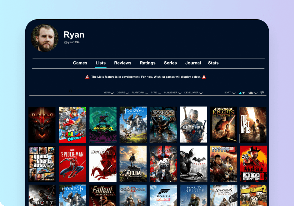Select the Lists tab

(101, 63)
